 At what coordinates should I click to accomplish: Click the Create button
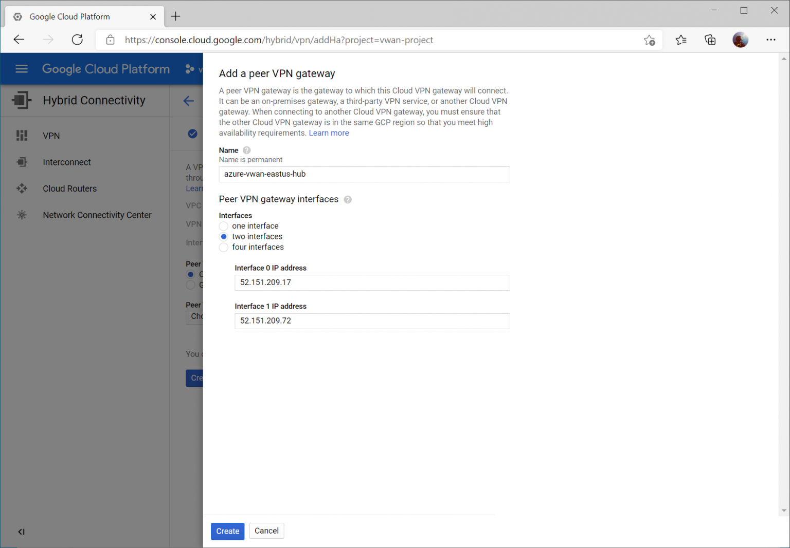click(x=227, y=531)
